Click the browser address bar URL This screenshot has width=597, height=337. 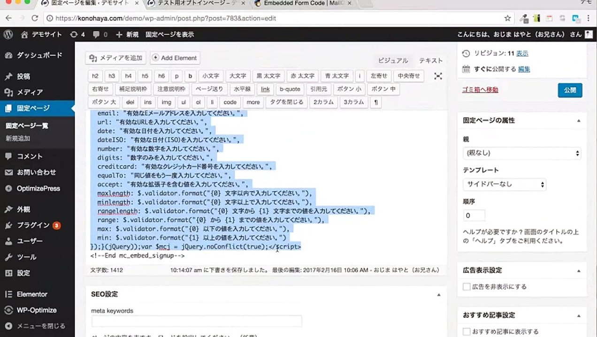click(x=165, y=18)
